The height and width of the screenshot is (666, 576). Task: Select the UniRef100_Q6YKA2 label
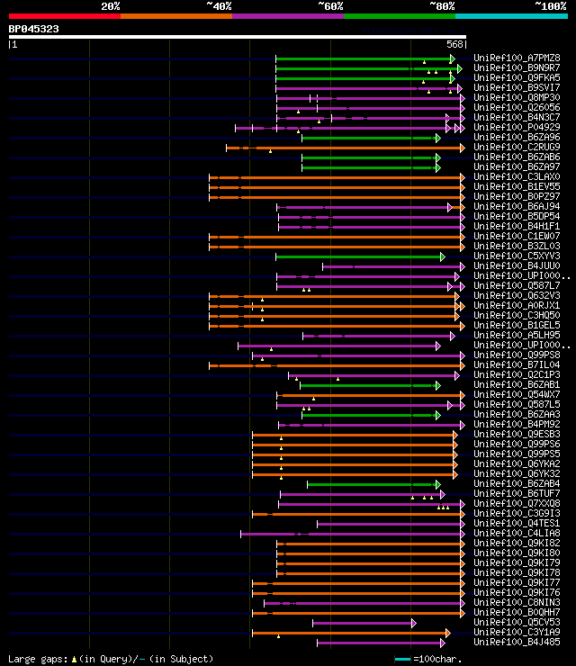pos(517,463)
